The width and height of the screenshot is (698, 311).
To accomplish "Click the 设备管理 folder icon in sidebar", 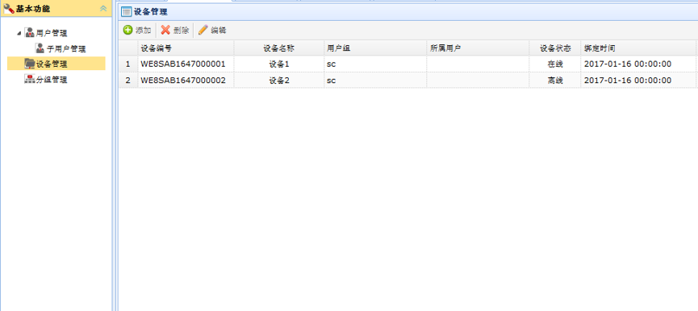I will 29,64.
